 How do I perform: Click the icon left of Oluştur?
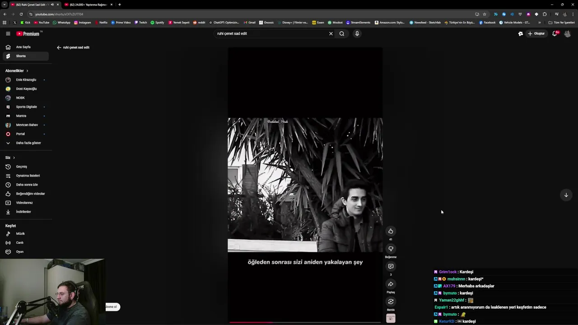(x=521, y=33)
